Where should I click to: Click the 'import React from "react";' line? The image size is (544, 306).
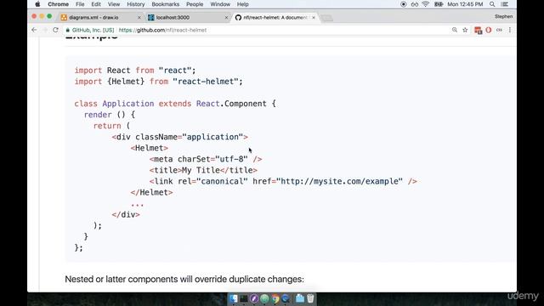(135, 71)
